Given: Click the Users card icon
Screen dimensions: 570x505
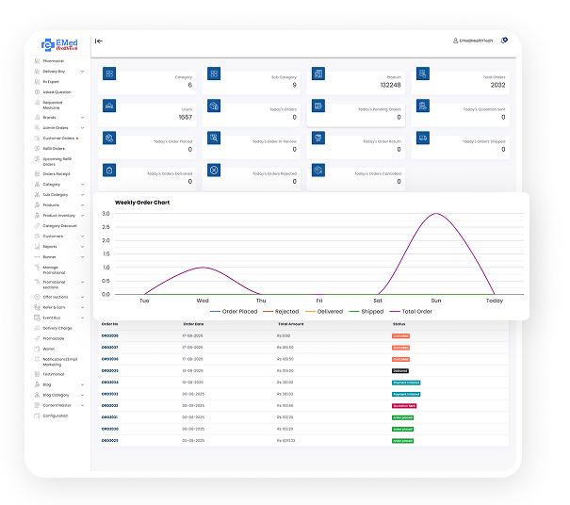Looking at the screenshot, I should point(110,106).
